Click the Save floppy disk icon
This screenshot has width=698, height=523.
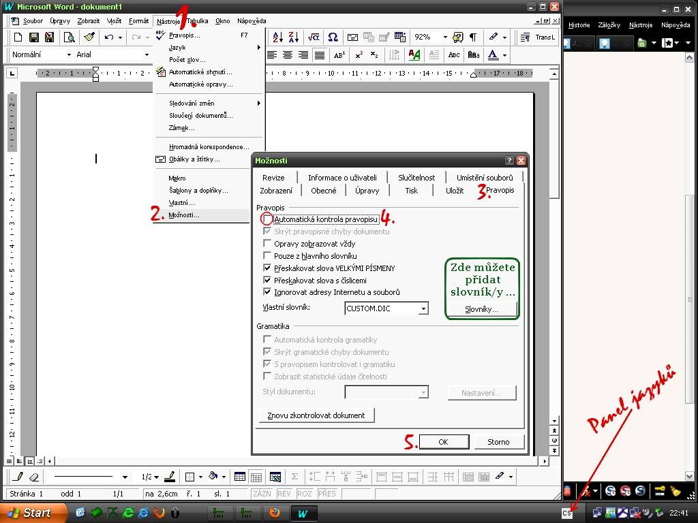34,37
